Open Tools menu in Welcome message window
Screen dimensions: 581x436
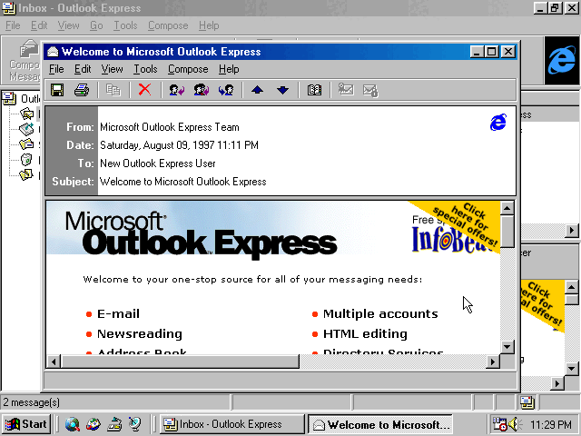[145, 69]
